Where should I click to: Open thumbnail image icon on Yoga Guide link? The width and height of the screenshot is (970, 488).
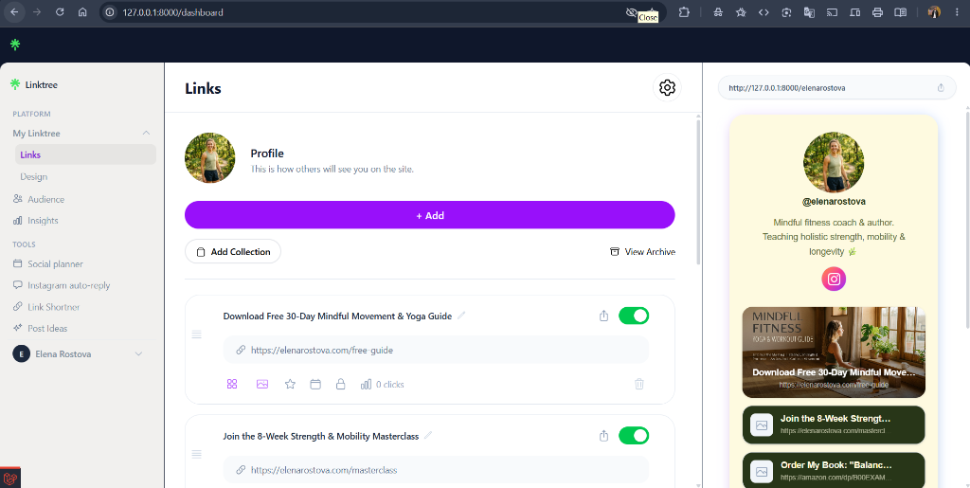point(262,384)
